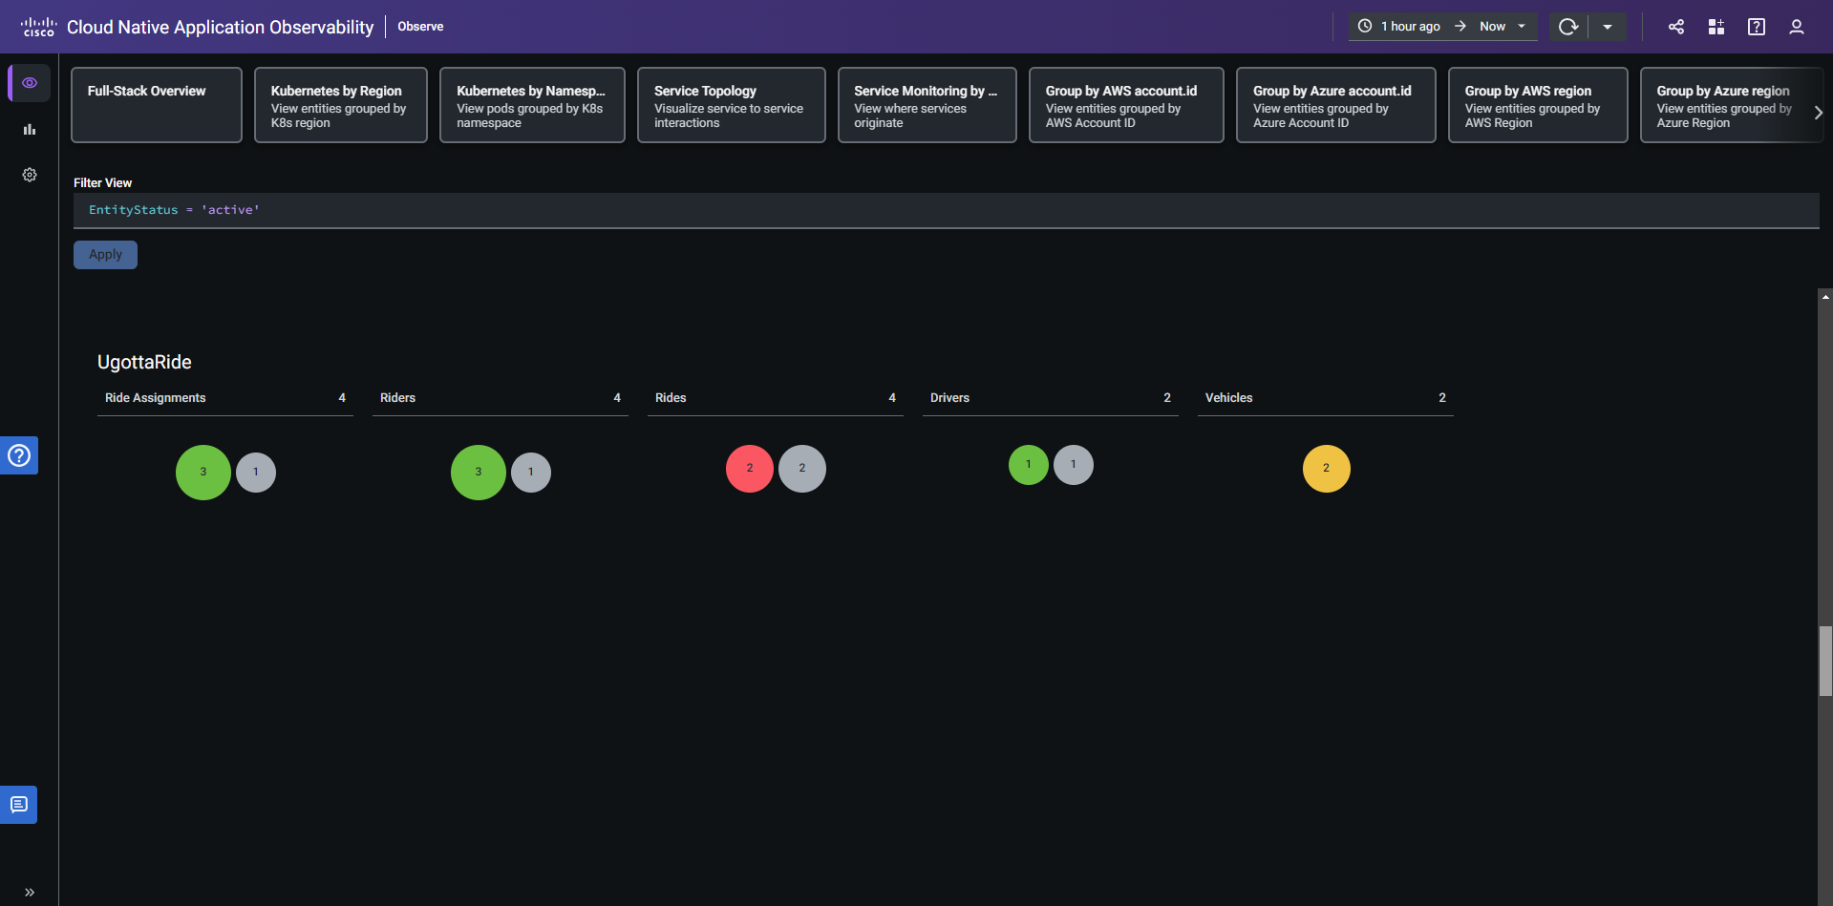Open the dashboard grid-plus icon
Image resolution: width=1833 pixels, height=906 pixels.
tap(1716, 27)
